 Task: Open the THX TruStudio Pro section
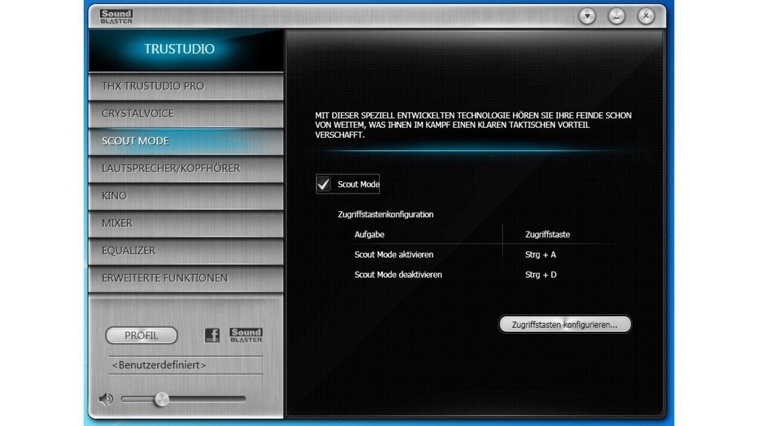click(186, 86)
